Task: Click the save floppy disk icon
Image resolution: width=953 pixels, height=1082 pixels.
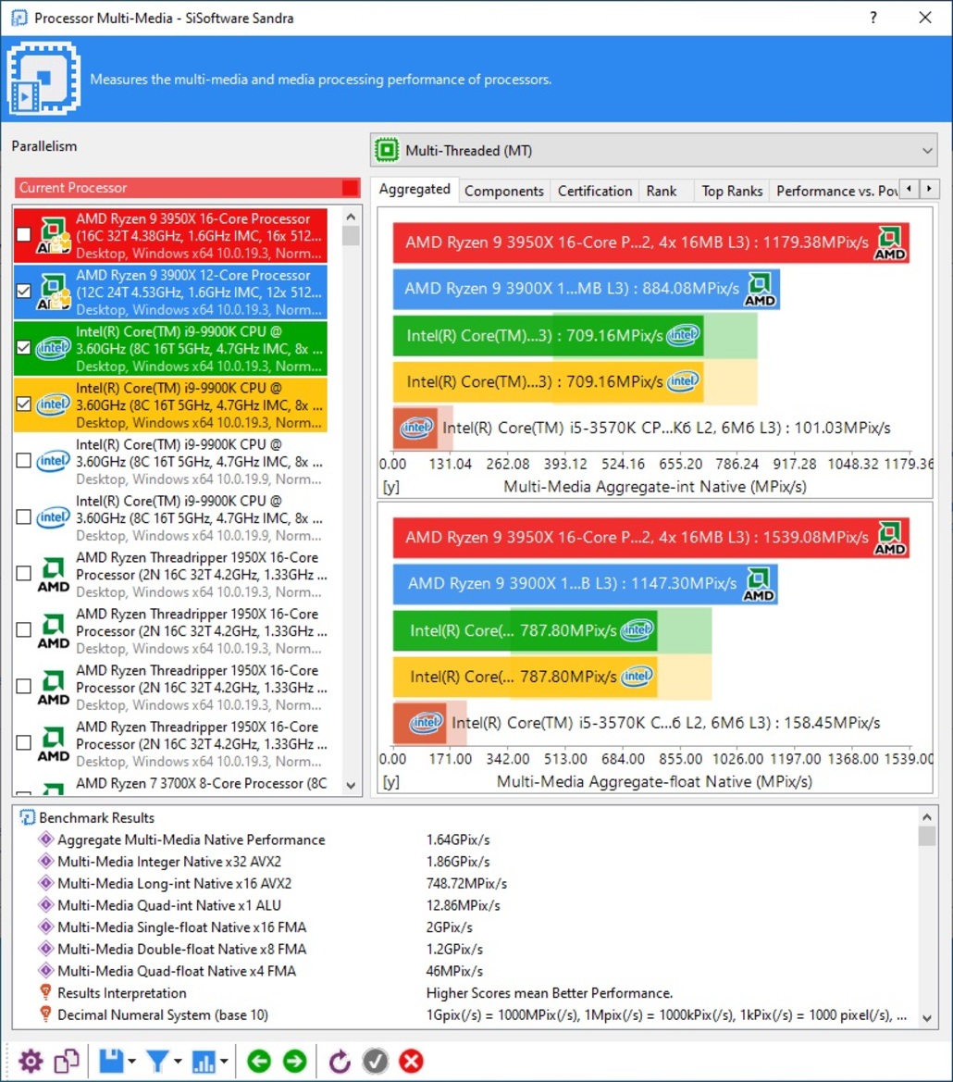Action: [111, 1062]
